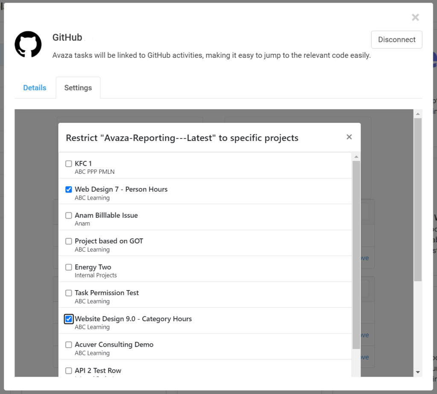
Task: Click the Restrict Avaza-Reporting popup title
Action: point(182,138)
